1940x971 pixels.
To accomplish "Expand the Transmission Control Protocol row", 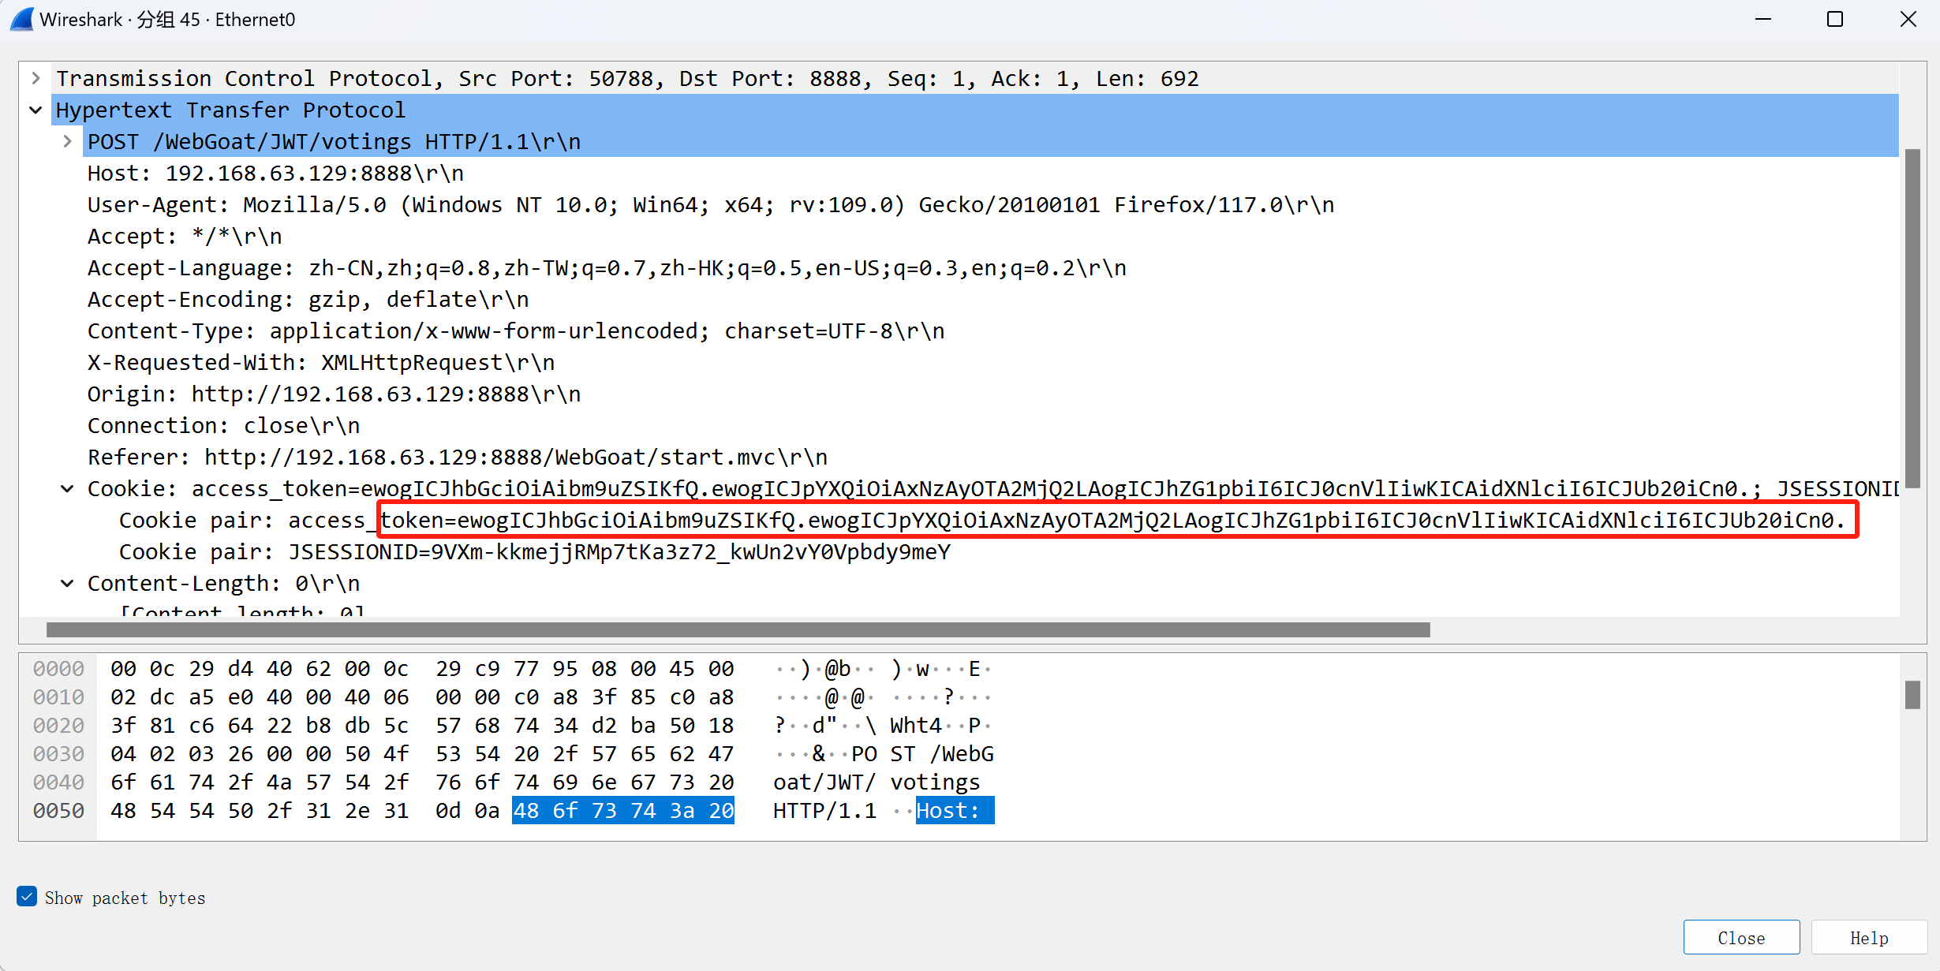I will click(x=36, y=78).
